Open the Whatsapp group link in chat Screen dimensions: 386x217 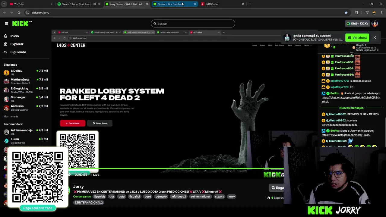click(x=351, y=99)
